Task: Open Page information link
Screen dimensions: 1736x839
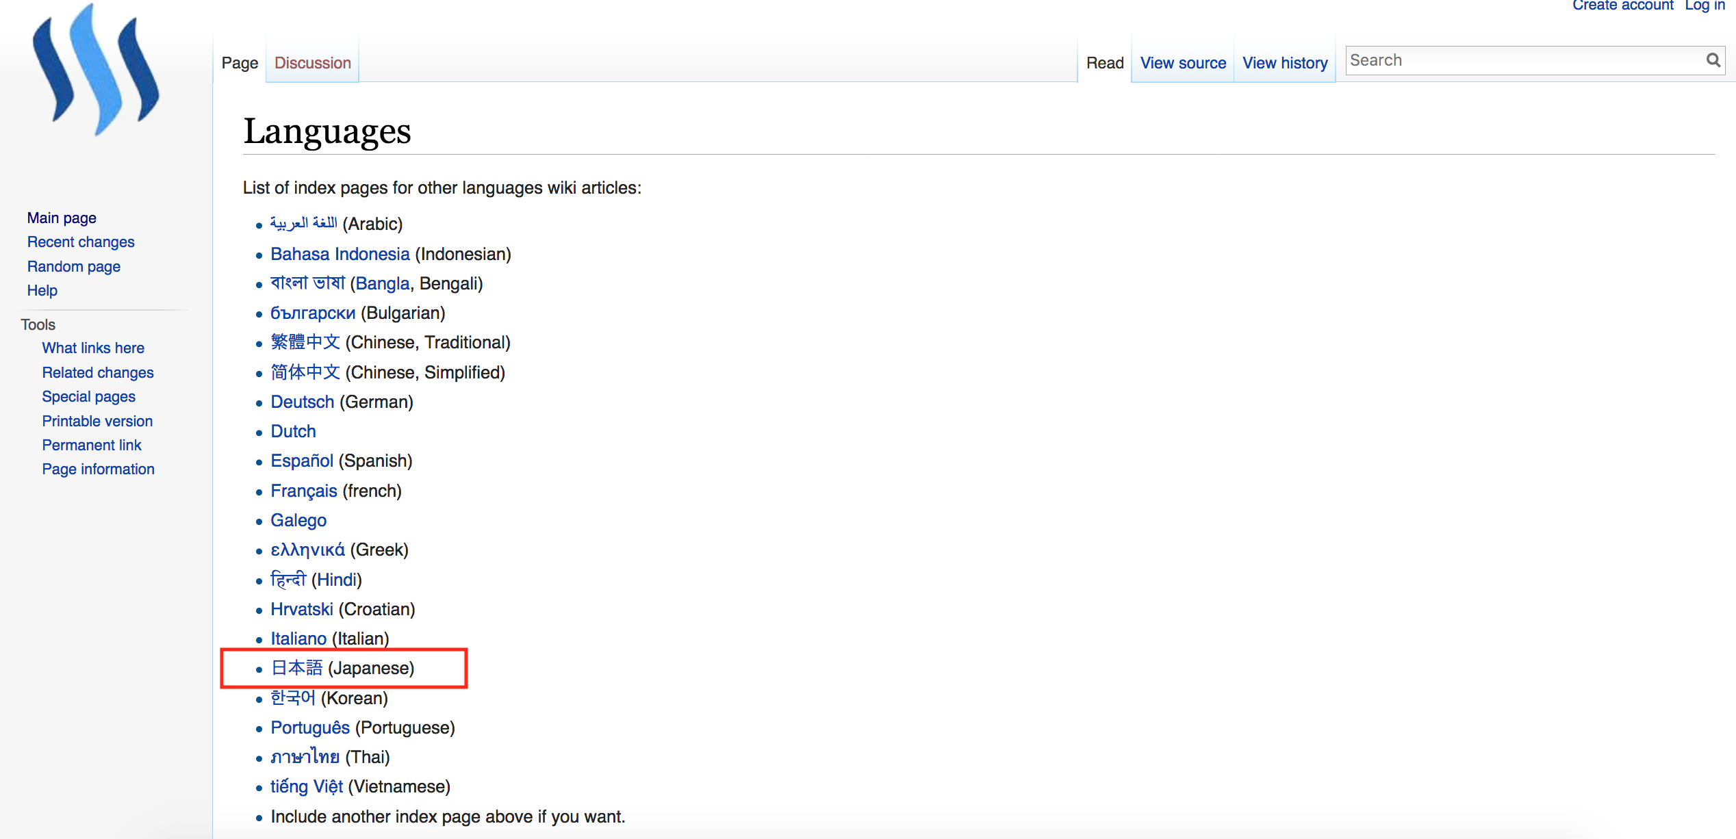Action: click(x=99, y=469)
